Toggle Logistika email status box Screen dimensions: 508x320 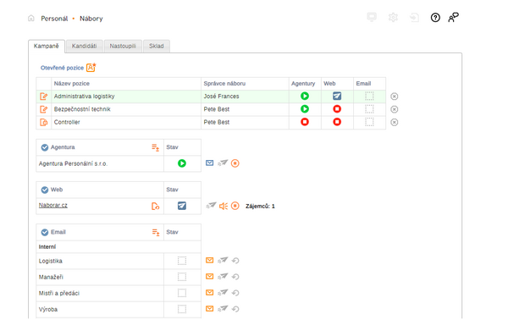coord(182,261)
